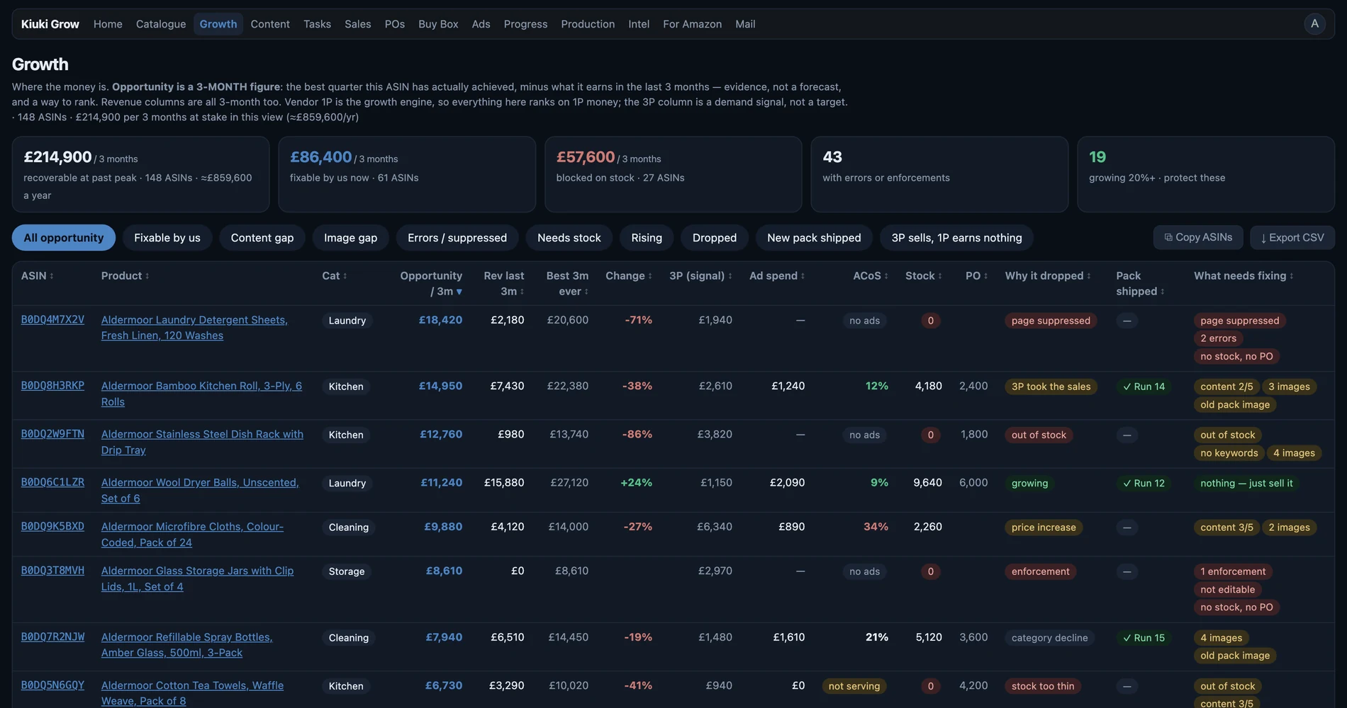Open Aldermoor Glass Storage Jars product link
The width and height of the screenshot is (1347, 708).
tap(197, 578)
